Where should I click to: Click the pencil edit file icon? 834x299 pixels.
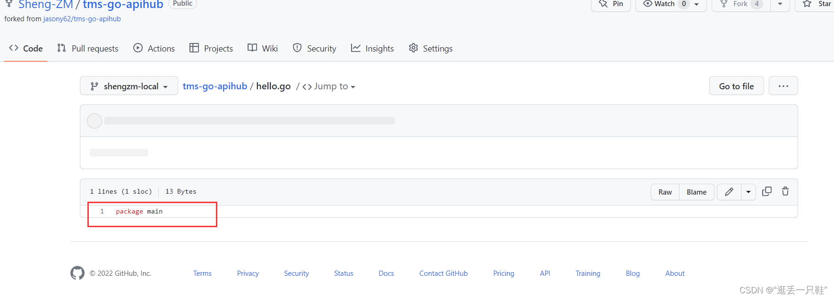coord(729,192)
